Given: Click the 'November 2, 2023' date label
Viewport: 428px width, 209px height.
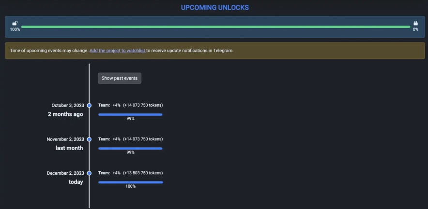Looking at the screenshot, I should pos(65,139).
